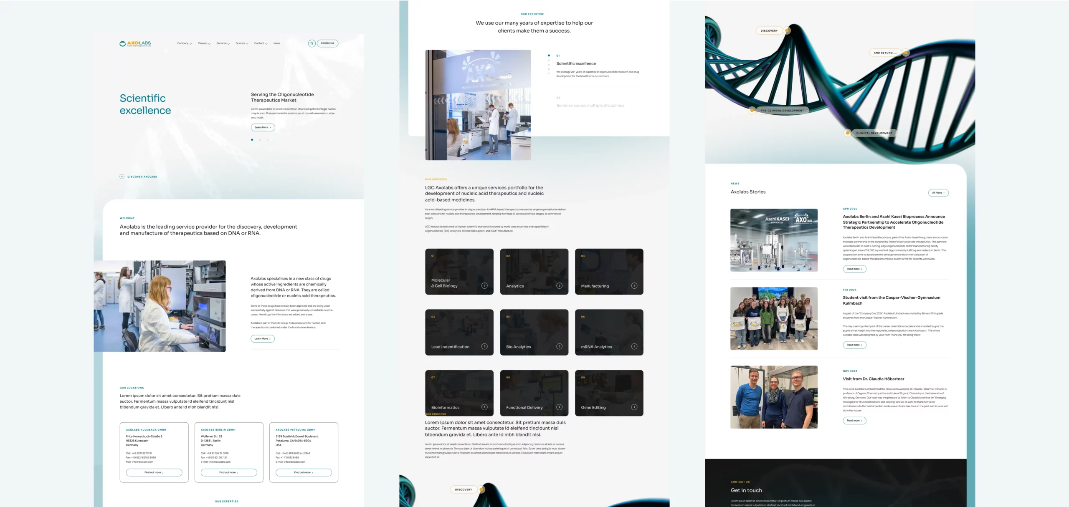The width and height of the screenshot is (1069, 507).
Task: Open Molecular & Cell Biology card arrow
Action: point(484,286)
